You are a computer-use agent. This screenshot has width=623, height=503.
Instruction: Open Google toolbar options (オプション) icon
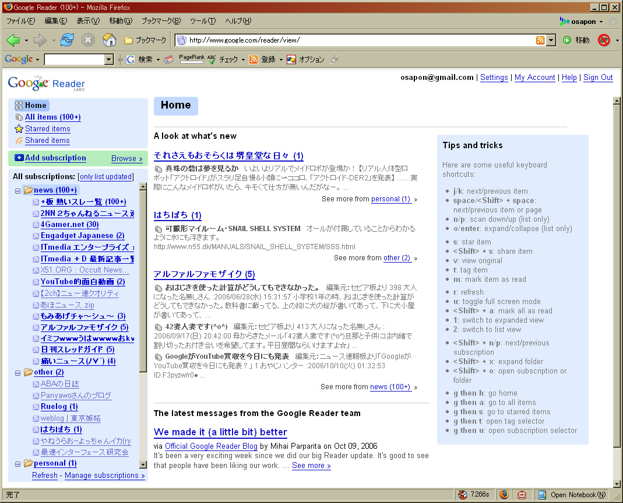[291, 60]
